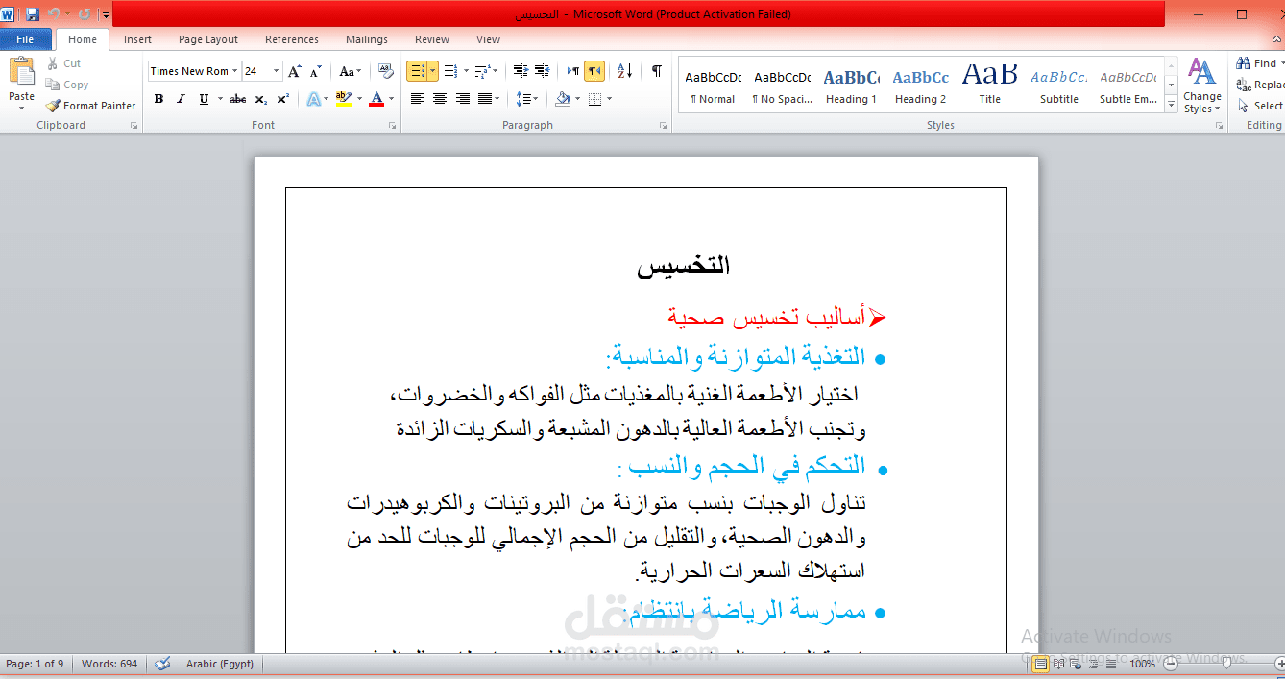Switch to the Mailings ribbon tab
1285x679 pixels.
click(366, 39)
